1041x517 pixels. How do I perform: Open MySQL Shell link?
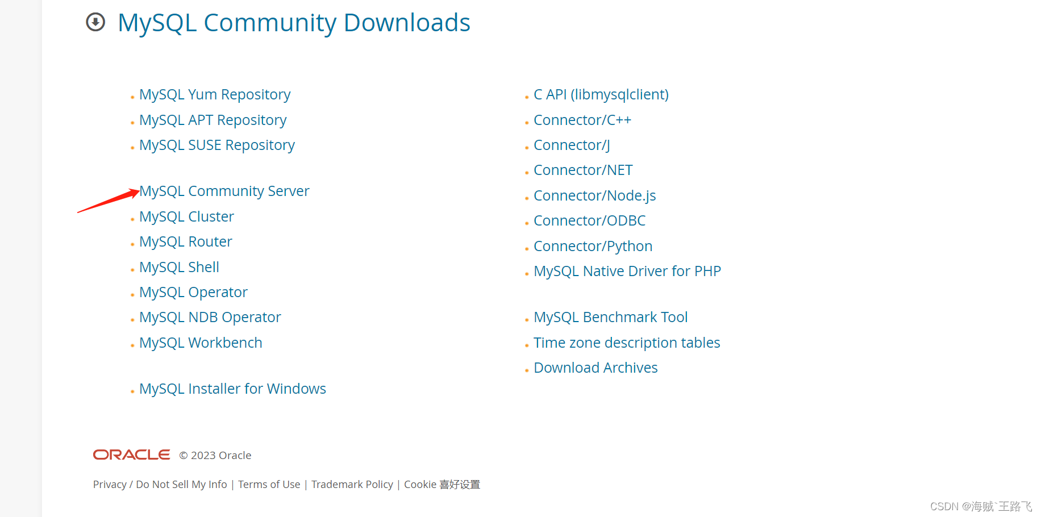tap(179, 267)
